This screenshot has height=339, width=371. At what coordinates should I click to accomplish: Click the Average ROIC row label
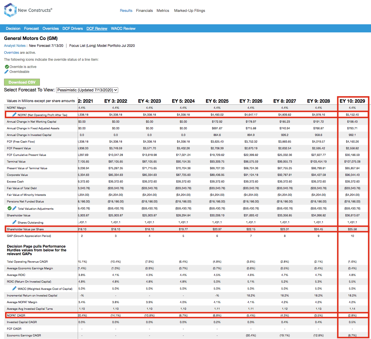[16, 275]
